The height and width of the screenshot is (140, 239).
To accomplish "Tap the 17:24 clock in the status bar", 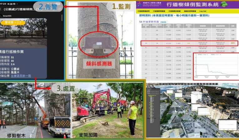I will click(x=2, y=4).
